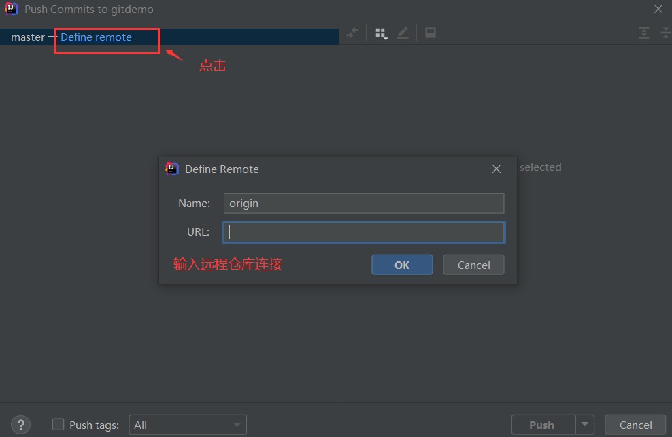Open the Push button dropdown arrow
This screenshot has height=437, width=672.
[586, 424]
